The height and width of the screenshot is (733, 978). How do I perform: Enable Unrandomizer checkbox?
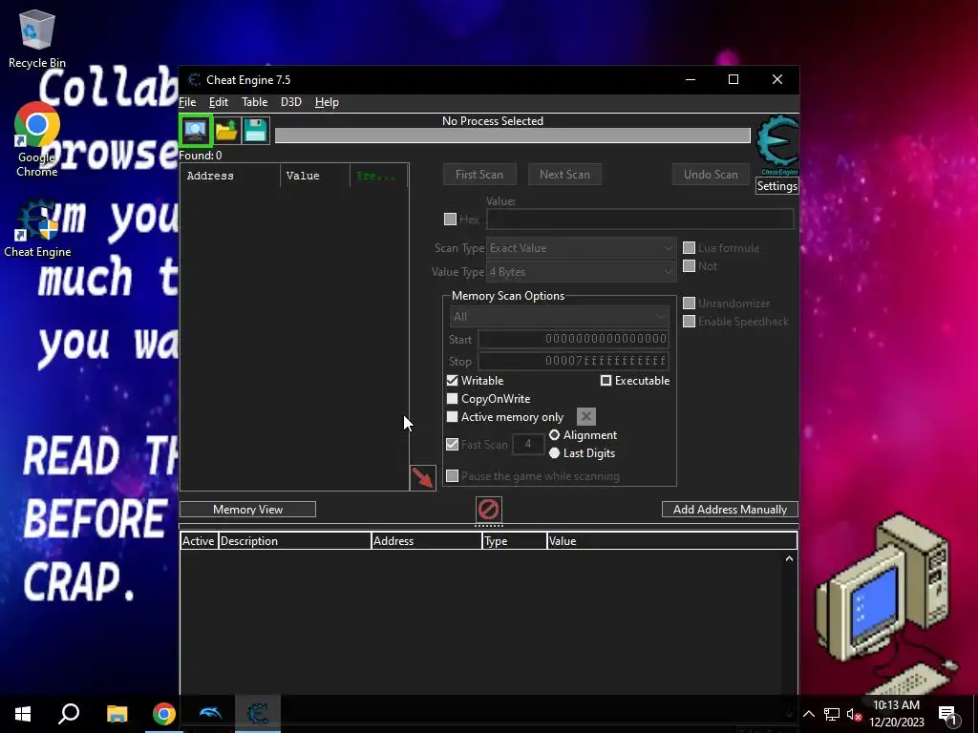point(689,303)
